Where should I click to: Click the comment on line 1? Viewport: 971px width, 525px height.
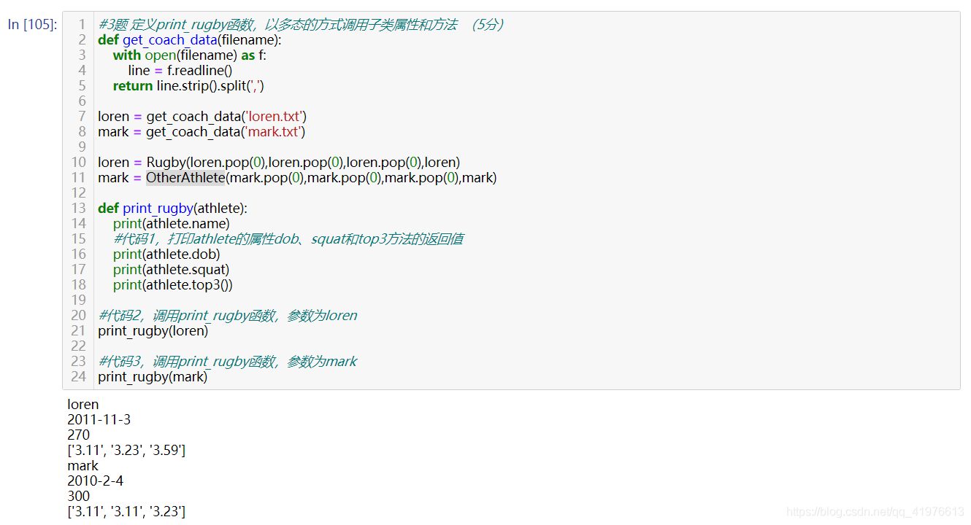301,24
